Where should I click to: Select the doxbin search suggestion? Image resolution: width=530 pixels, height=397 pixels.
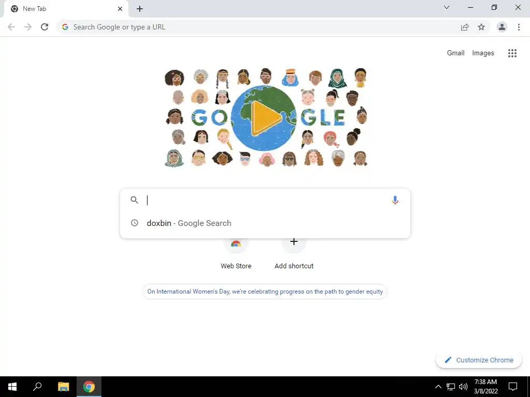click(265, 223)
